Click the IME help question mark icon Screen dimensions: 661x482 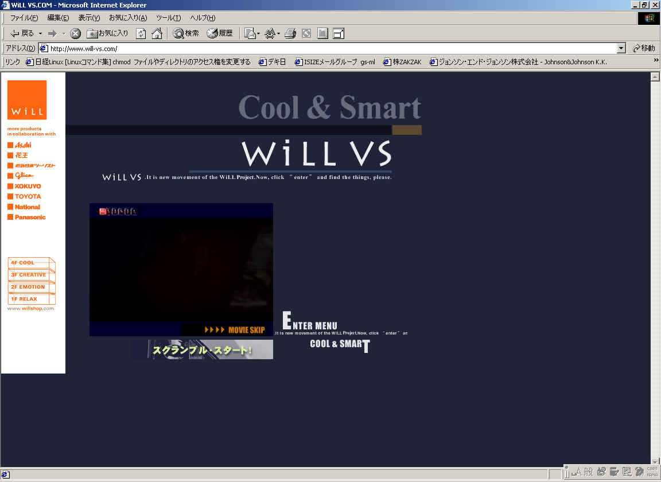click(x=639, y=472)
